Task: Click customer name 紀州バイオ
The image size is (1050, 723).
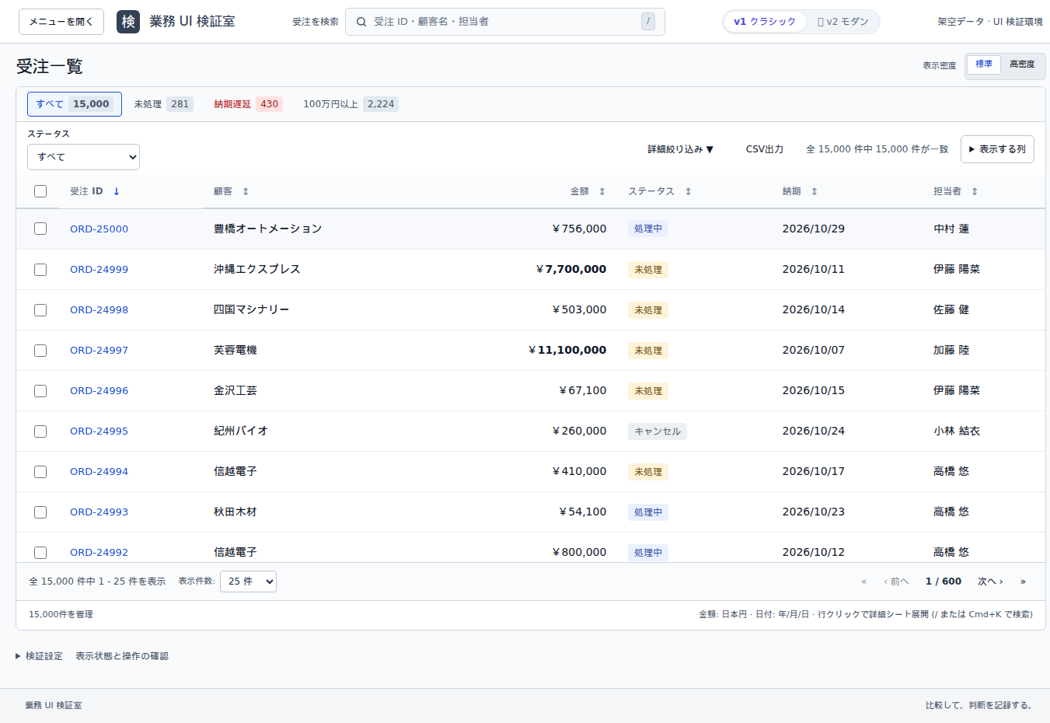Action: [x=241, y=431]
